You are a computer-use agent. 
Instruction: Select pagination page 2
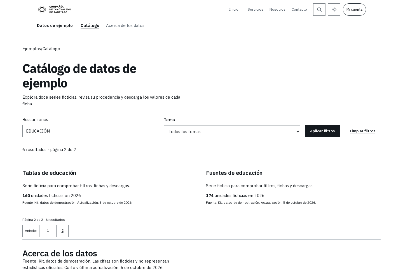point(62,231)
